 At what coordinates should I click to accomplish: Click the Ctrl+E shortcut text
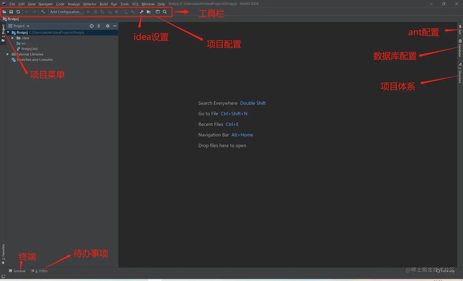[x=232, y=124]
